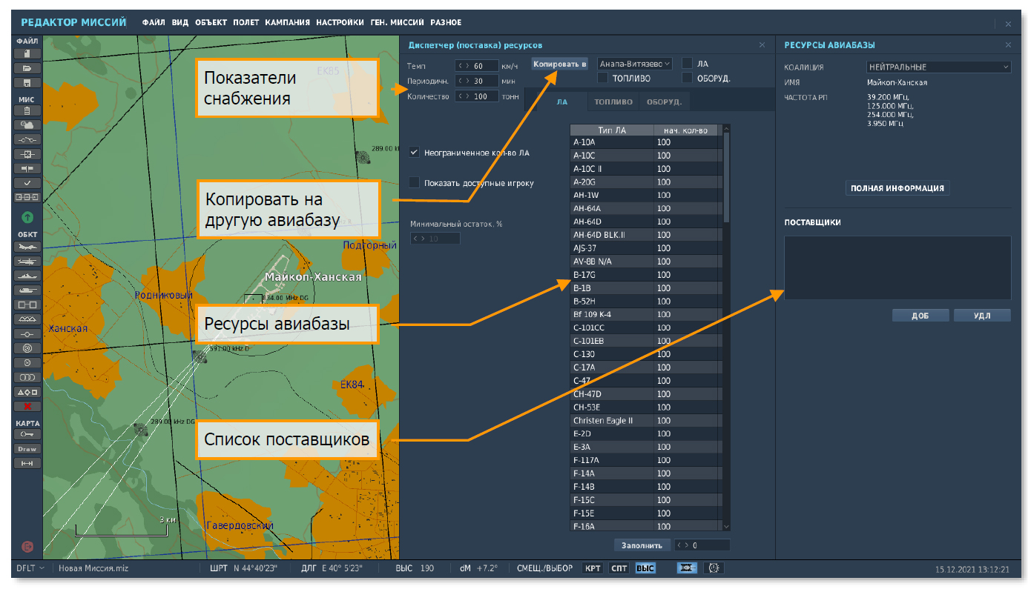
Task: Open the КАМПАНИЯ menu
Action: [287, 23]
